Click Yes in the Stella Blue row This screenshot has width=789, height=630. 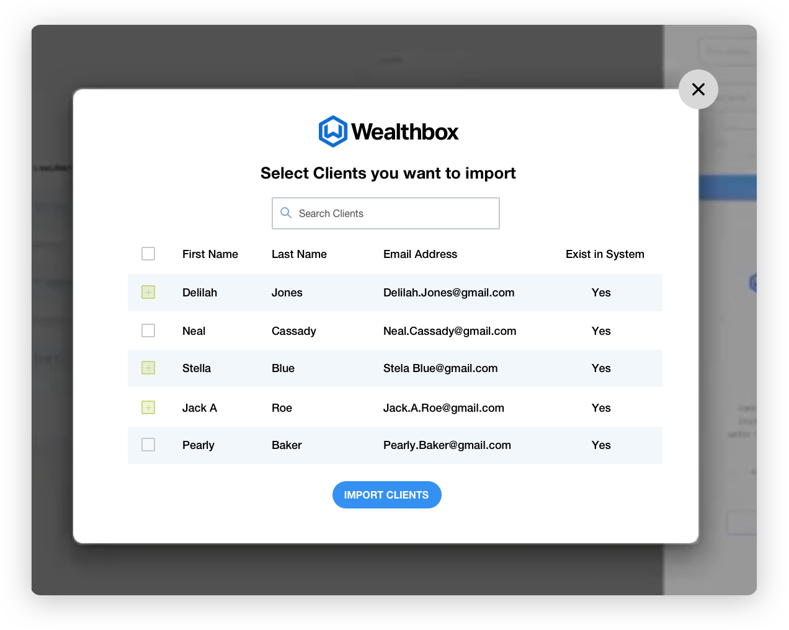pos(601,368)
